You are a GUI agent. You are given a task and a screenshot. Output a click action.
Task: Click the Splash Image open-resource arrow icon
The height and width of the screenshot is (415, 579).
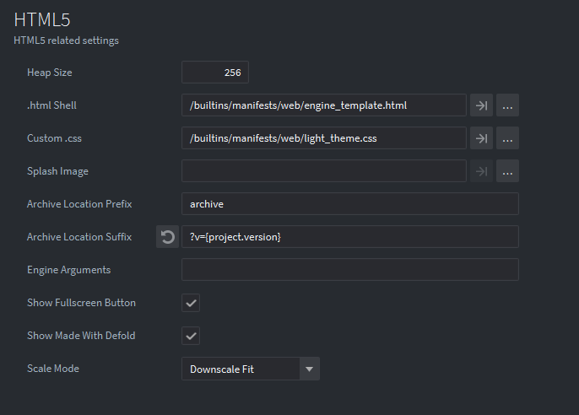(481, 171)
